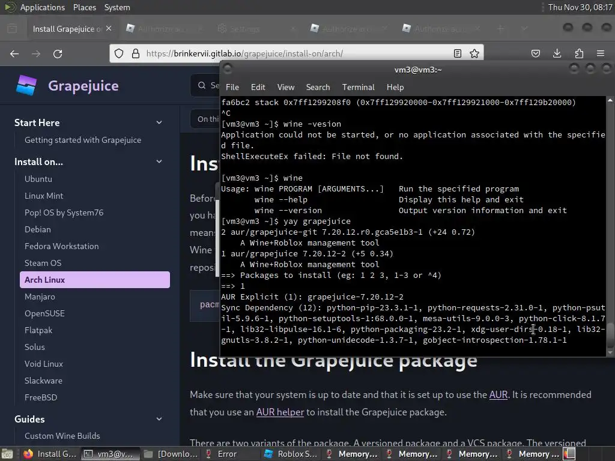Toggle reader view in the address bar
This screenshot has height=461, width=615.
457,53
